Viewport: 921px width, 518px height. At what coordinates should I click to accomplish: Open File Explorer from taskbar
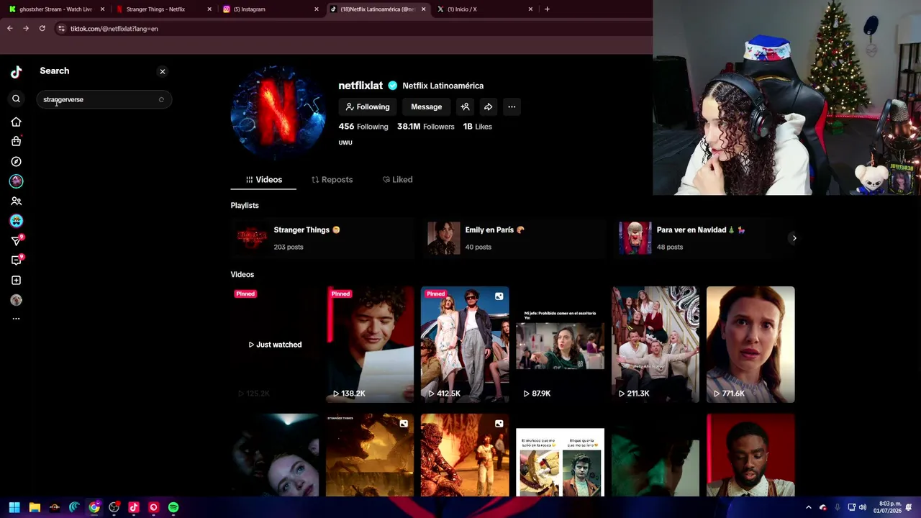35,507
